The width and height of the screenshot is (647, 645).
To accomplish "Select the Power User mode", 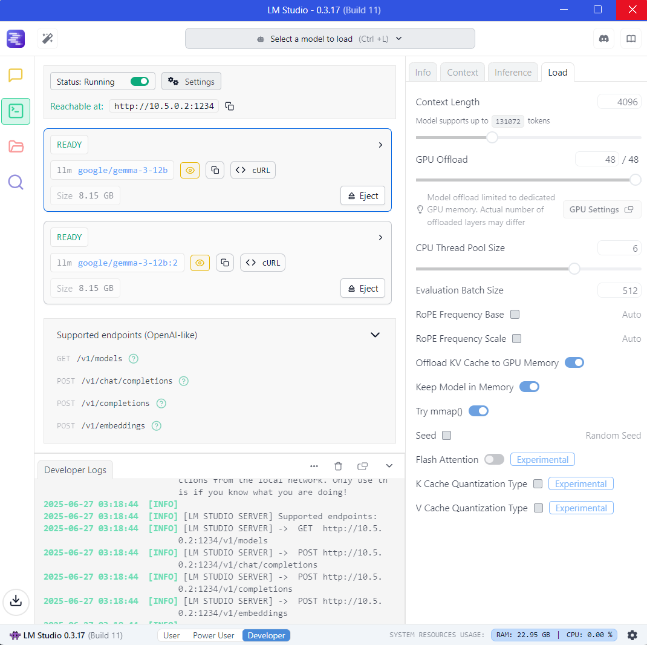I will (x=213, y=635).
